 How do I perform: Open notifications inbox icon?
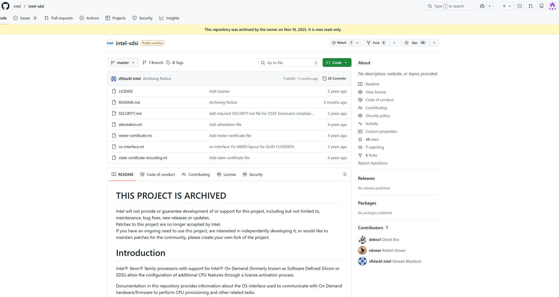click(541, 6)
